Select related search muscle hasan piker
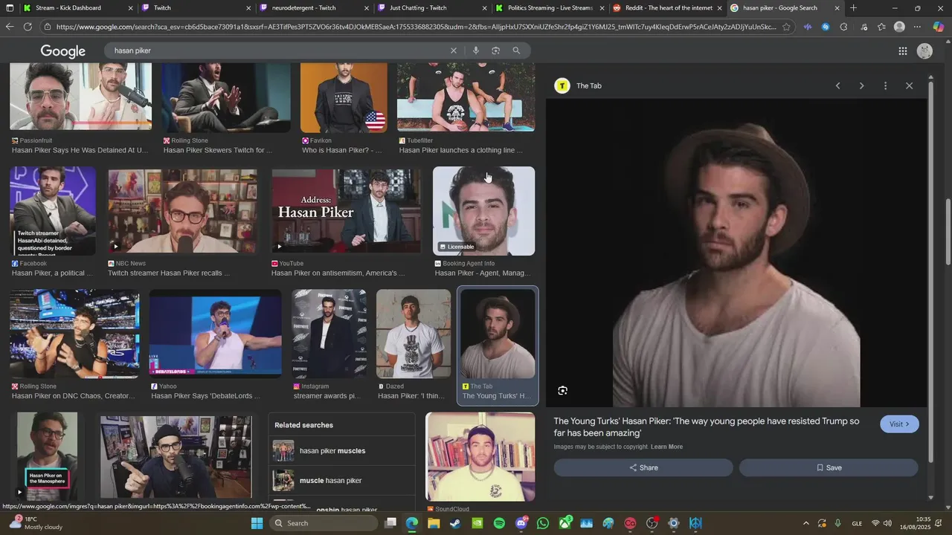The height and width of the screenshot is (535, 952). [342, 481]
